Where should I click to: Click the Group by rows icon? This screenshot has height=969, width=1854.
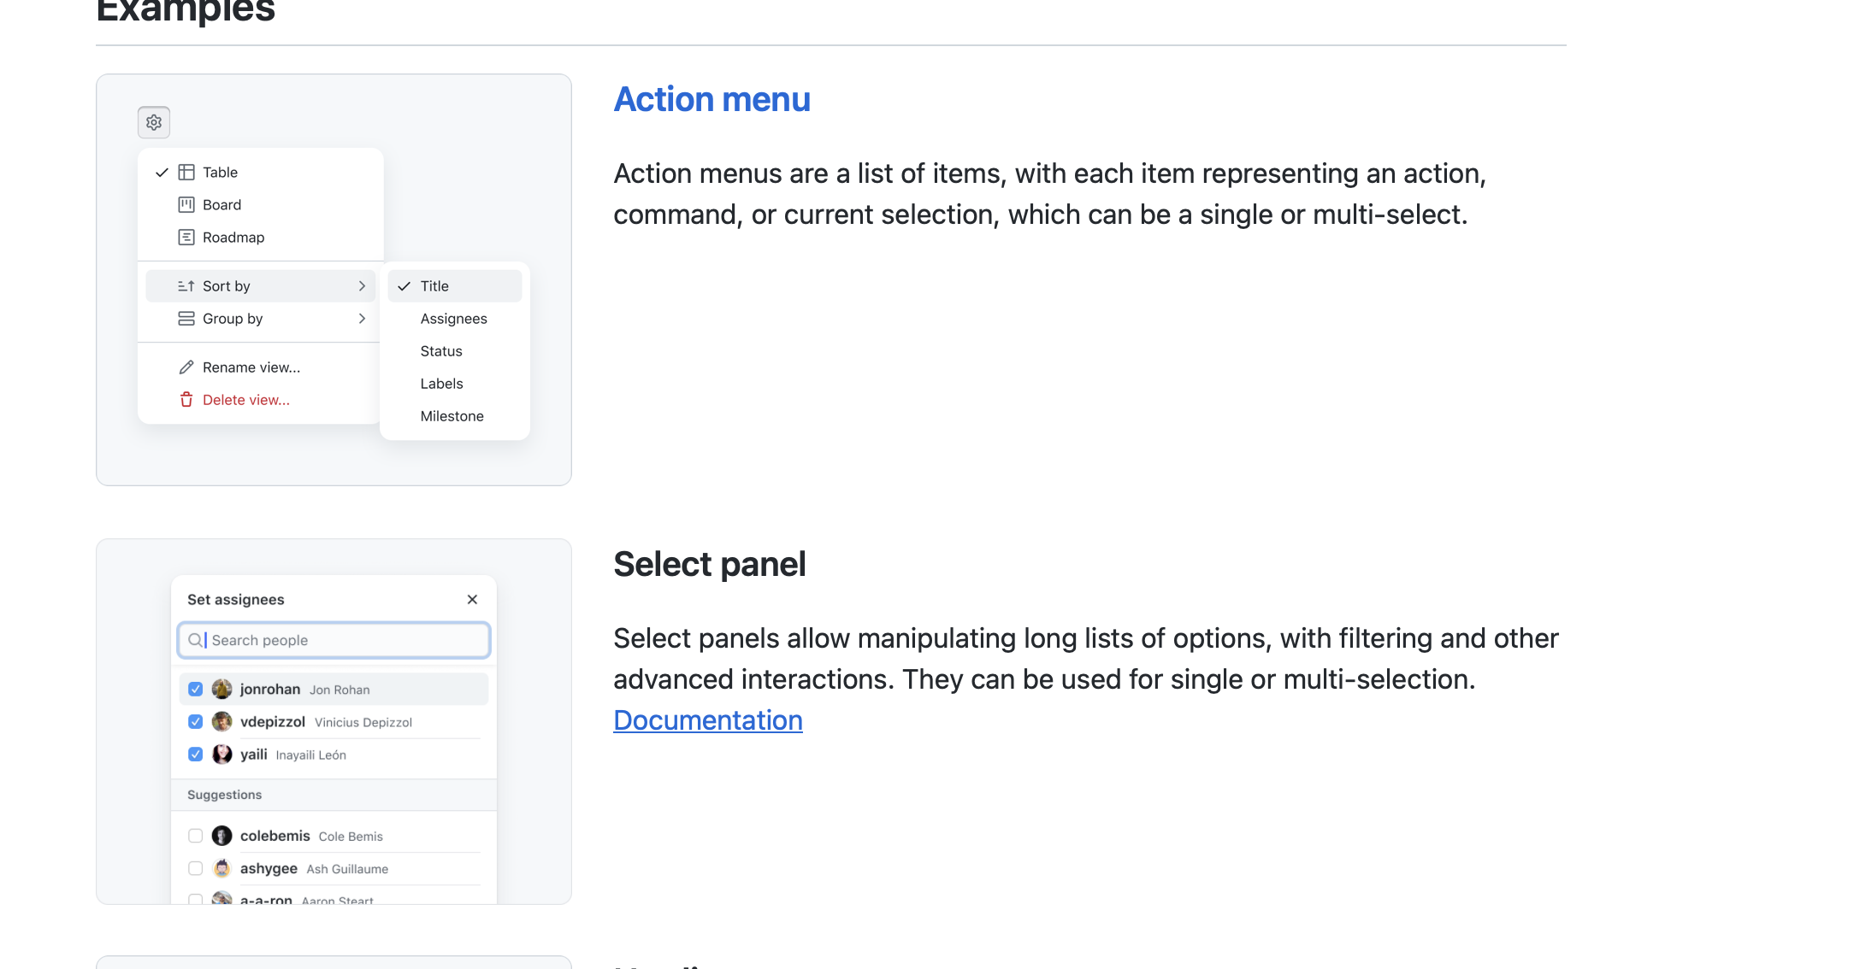186,318
